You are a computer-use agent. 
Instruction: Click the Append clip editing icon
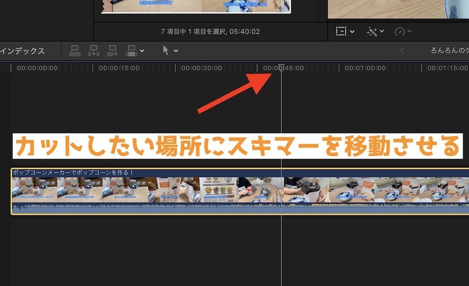click(112, 51)
